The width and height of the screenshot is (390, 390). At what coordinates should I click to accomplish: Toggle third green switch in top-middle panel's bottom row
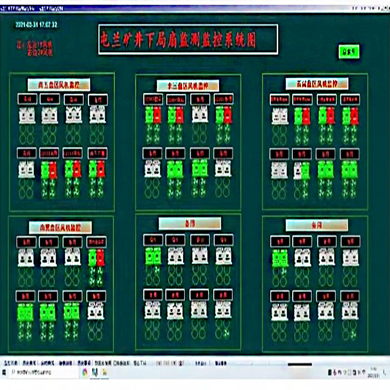pos(200,168)
